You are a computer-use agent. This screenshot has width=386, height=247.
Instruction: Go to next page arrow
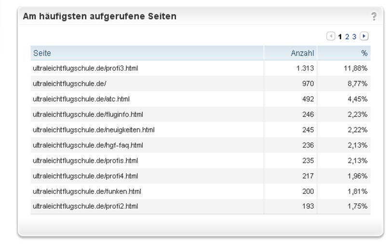pos(364,36)
